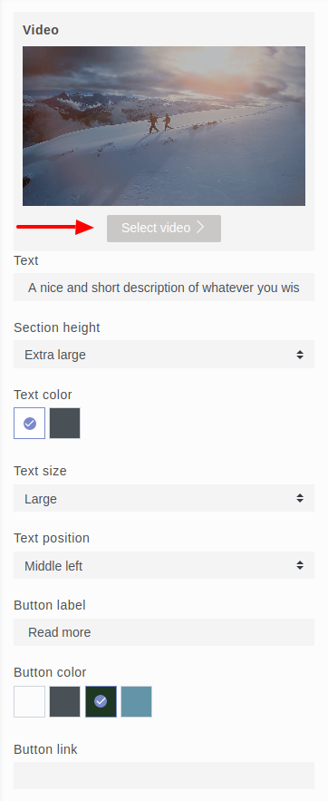Focus the Text description input field
Image resolution: width=328 pixels, height=801 pixels.
[x=164, y=287]
